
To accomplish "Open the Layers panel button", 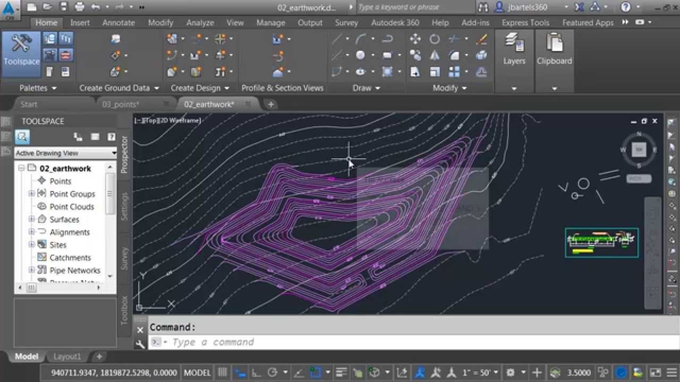I will (x=514, y=49).
